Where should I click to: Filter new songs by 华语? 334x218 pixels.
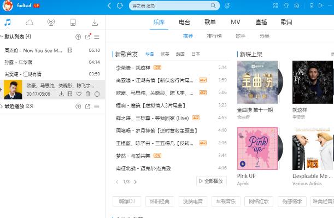[x=150, y=54]
